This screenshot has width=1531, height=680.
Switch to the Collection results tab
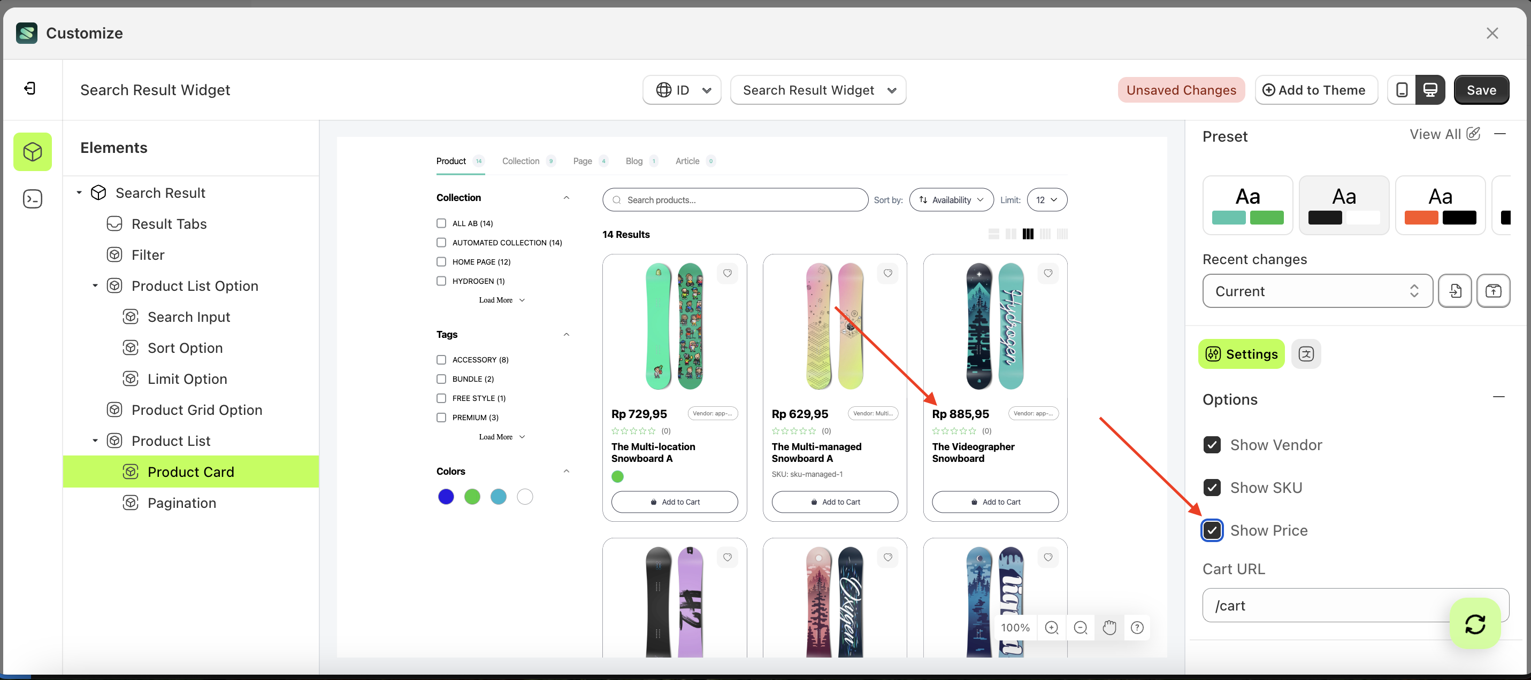point(520,161)
